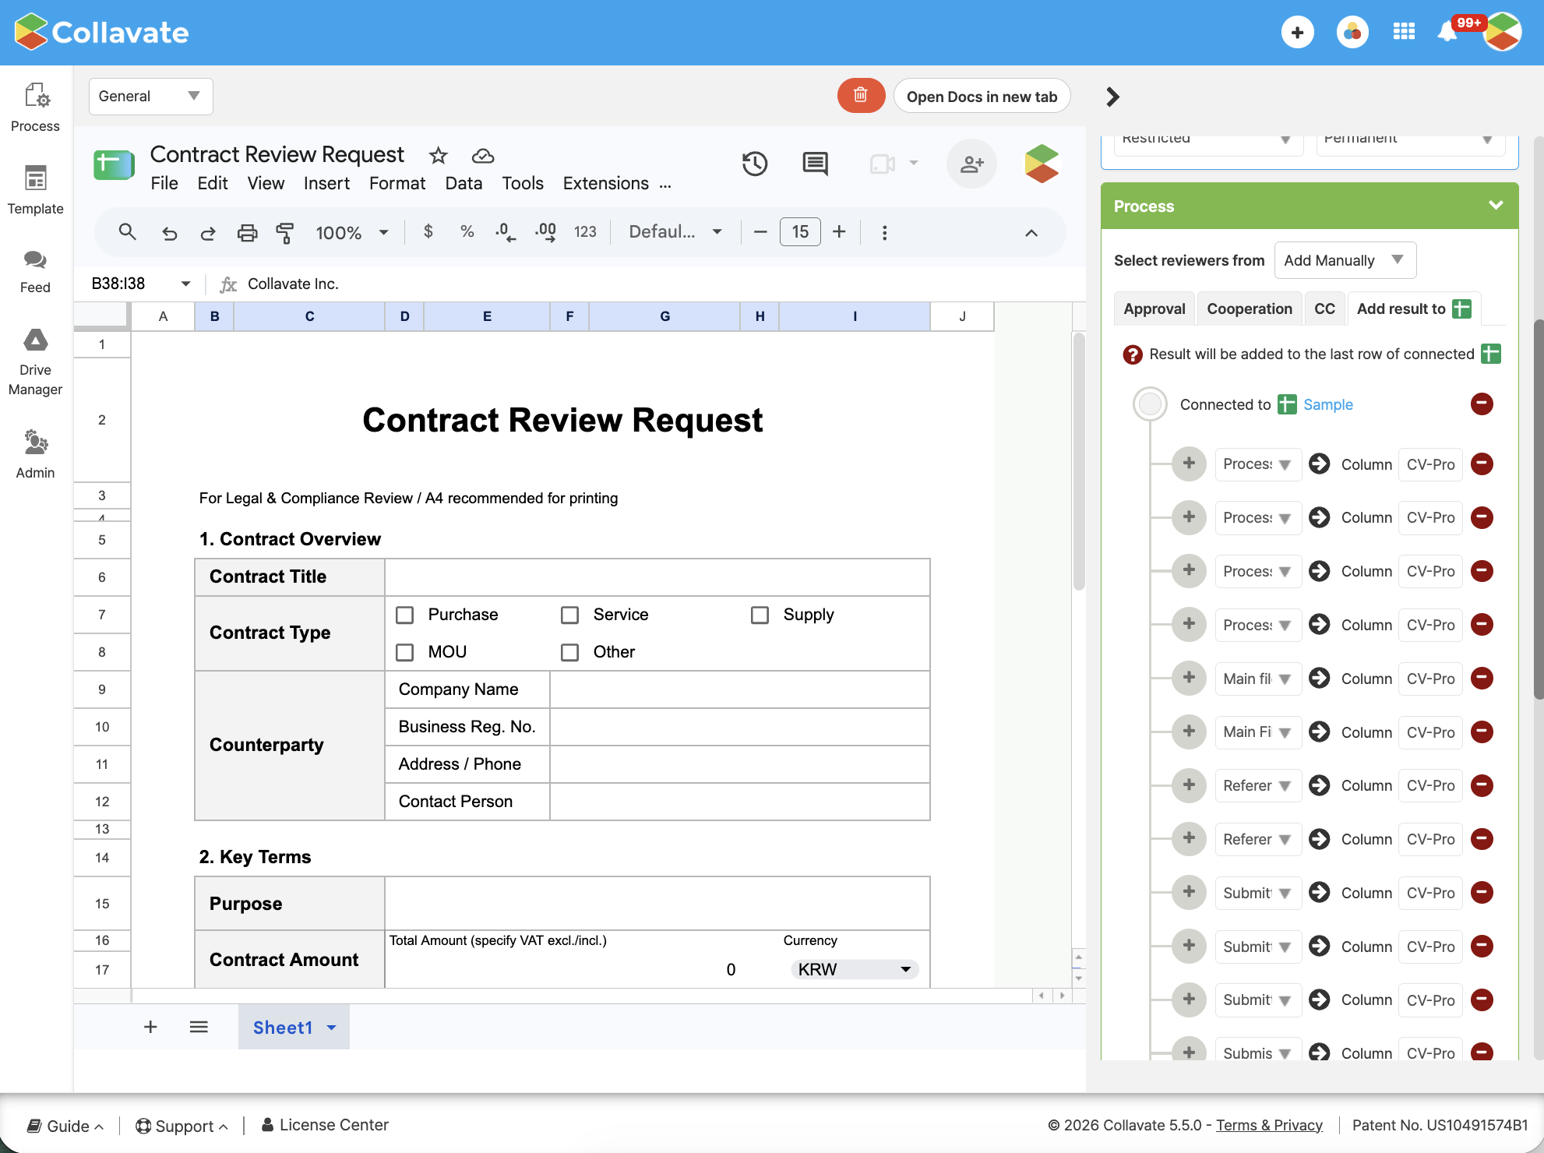Click the font size 15 field

point(800,232)
